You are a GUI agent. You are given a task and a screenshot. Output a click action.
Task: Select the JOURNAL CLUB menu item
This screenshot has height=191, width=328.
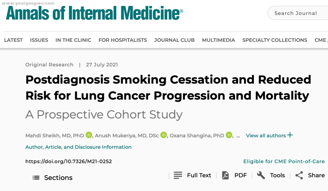click(174, 40)
